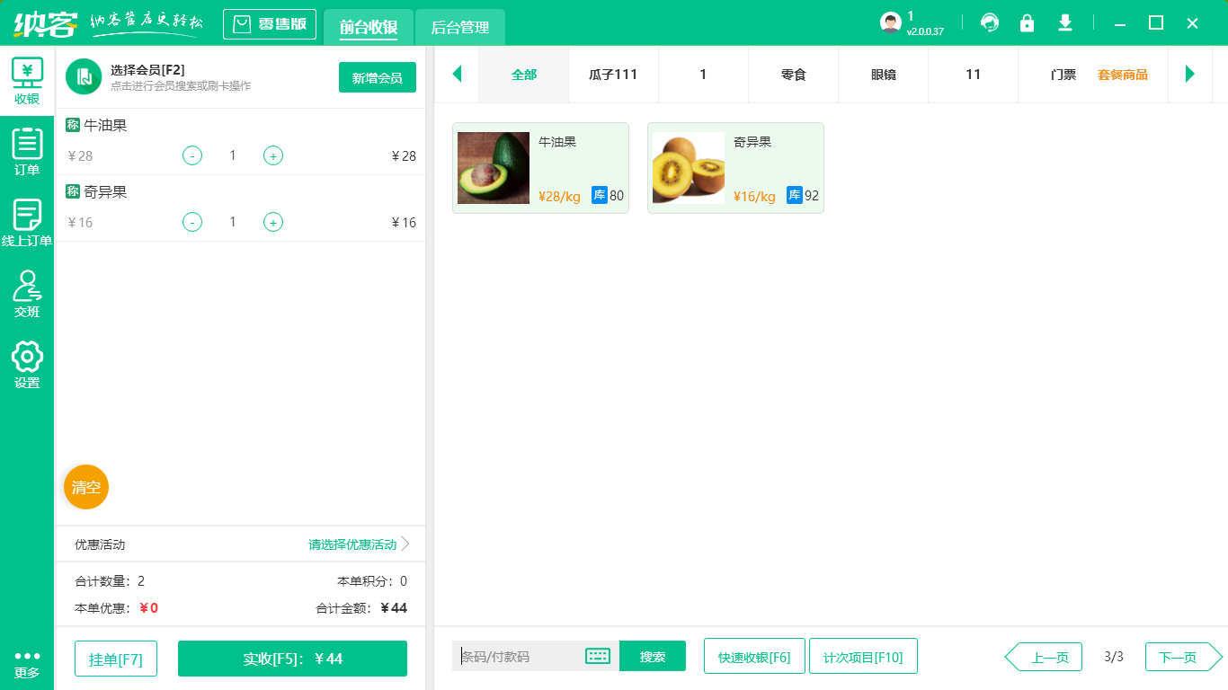Screen dimensions: 1228x690
Task: Select the 交班 (Shift Handover) icon
Action: click(x=28, y=290)
